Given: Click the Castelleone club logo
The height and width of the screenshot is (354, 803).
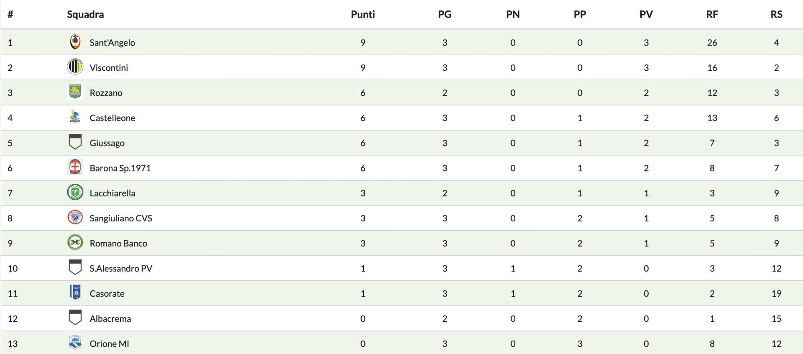Looking at the screenshot, I should [x=75, y=117].
